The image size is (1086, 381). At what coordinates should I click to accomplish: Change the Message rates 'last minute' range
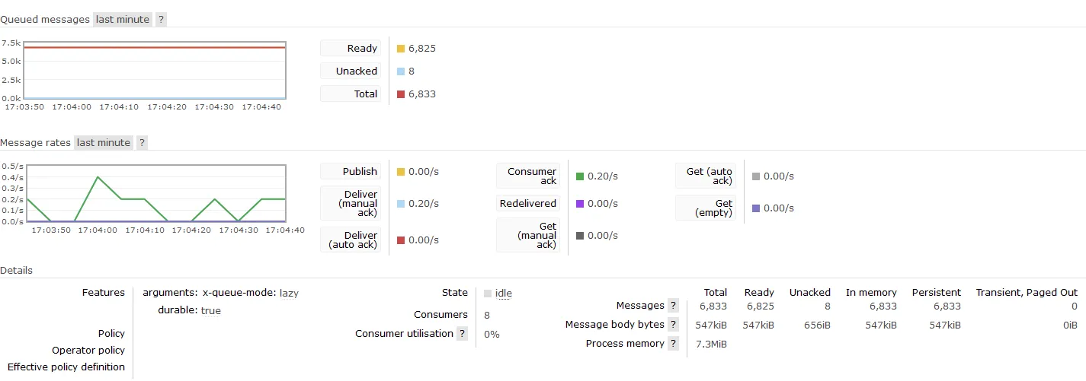coord(104,143)
